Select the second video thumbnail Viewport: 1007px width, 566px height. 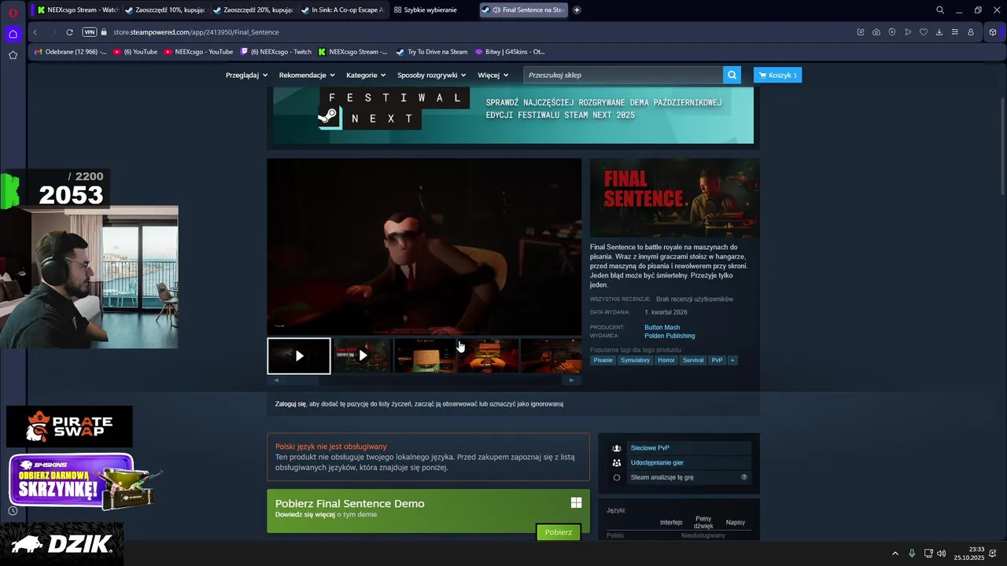tap(362, 356)
